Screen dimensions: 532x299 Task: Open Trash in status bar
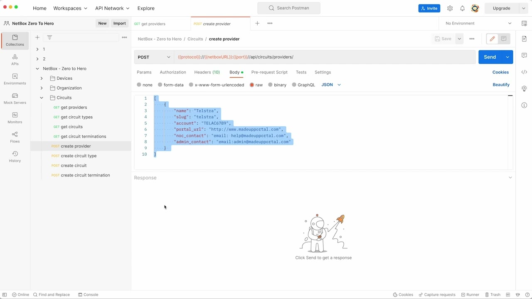point(492,295)
